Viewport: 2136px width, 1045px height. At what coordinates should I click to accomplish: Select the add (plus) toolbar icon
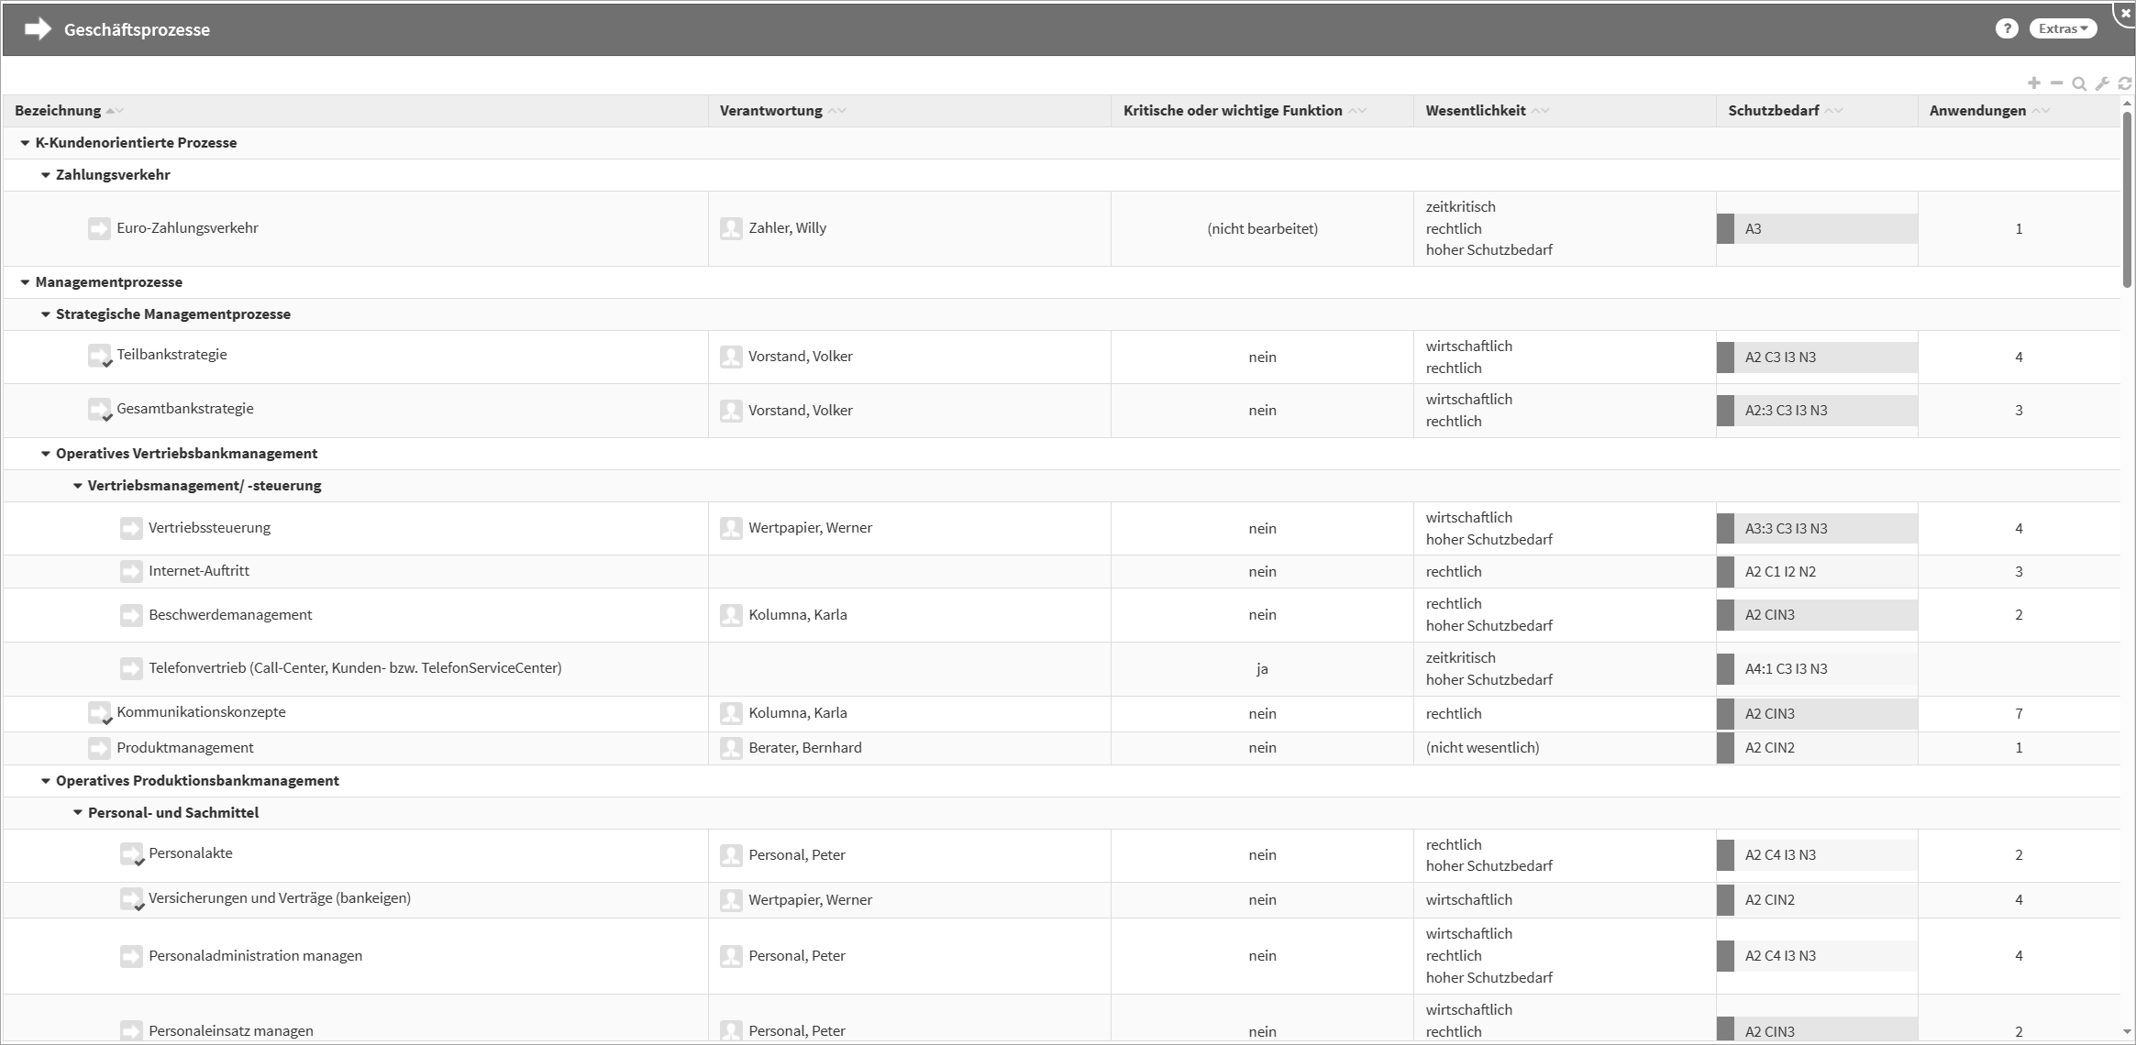[2033, 82]
